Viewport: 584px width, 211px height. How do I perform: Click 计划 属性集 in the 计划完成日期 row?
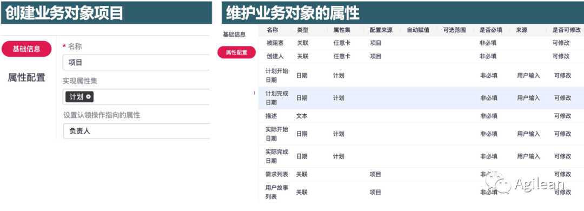point(339,98)
